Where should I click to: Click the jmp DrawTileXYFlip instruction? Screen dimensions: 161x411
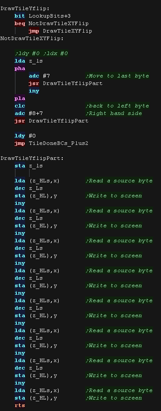(60, 31)
